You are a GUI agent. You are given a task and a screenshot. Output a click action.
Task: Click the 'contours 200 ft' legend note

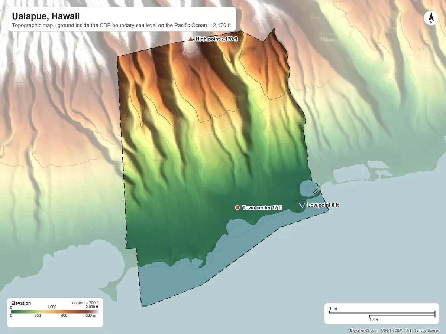(85, 303)
